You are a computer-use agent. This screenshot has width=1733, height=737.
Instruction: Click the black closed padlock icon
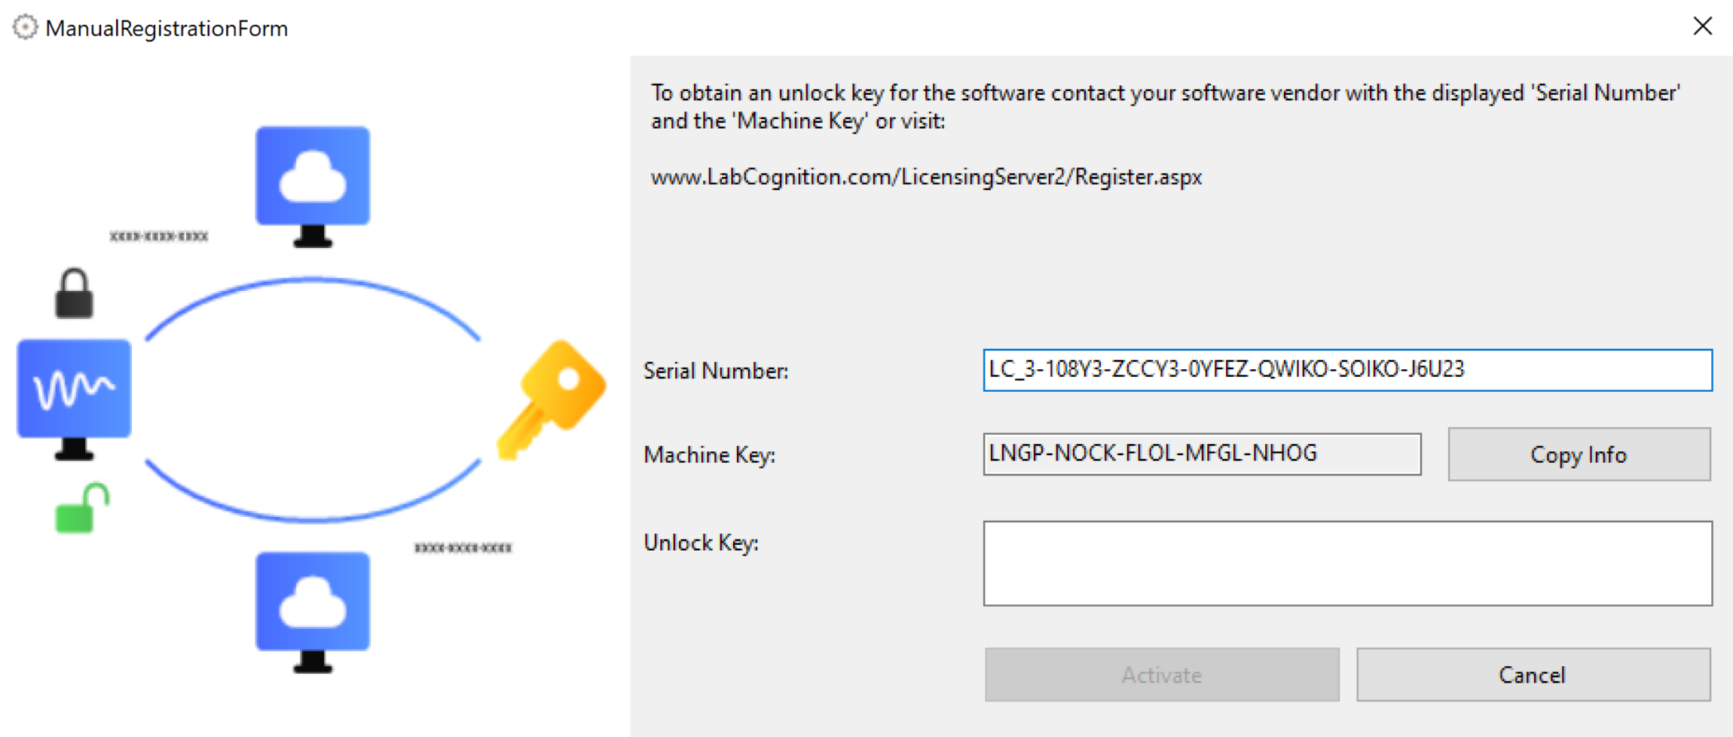pyautogui.click(x=74, y=294)
